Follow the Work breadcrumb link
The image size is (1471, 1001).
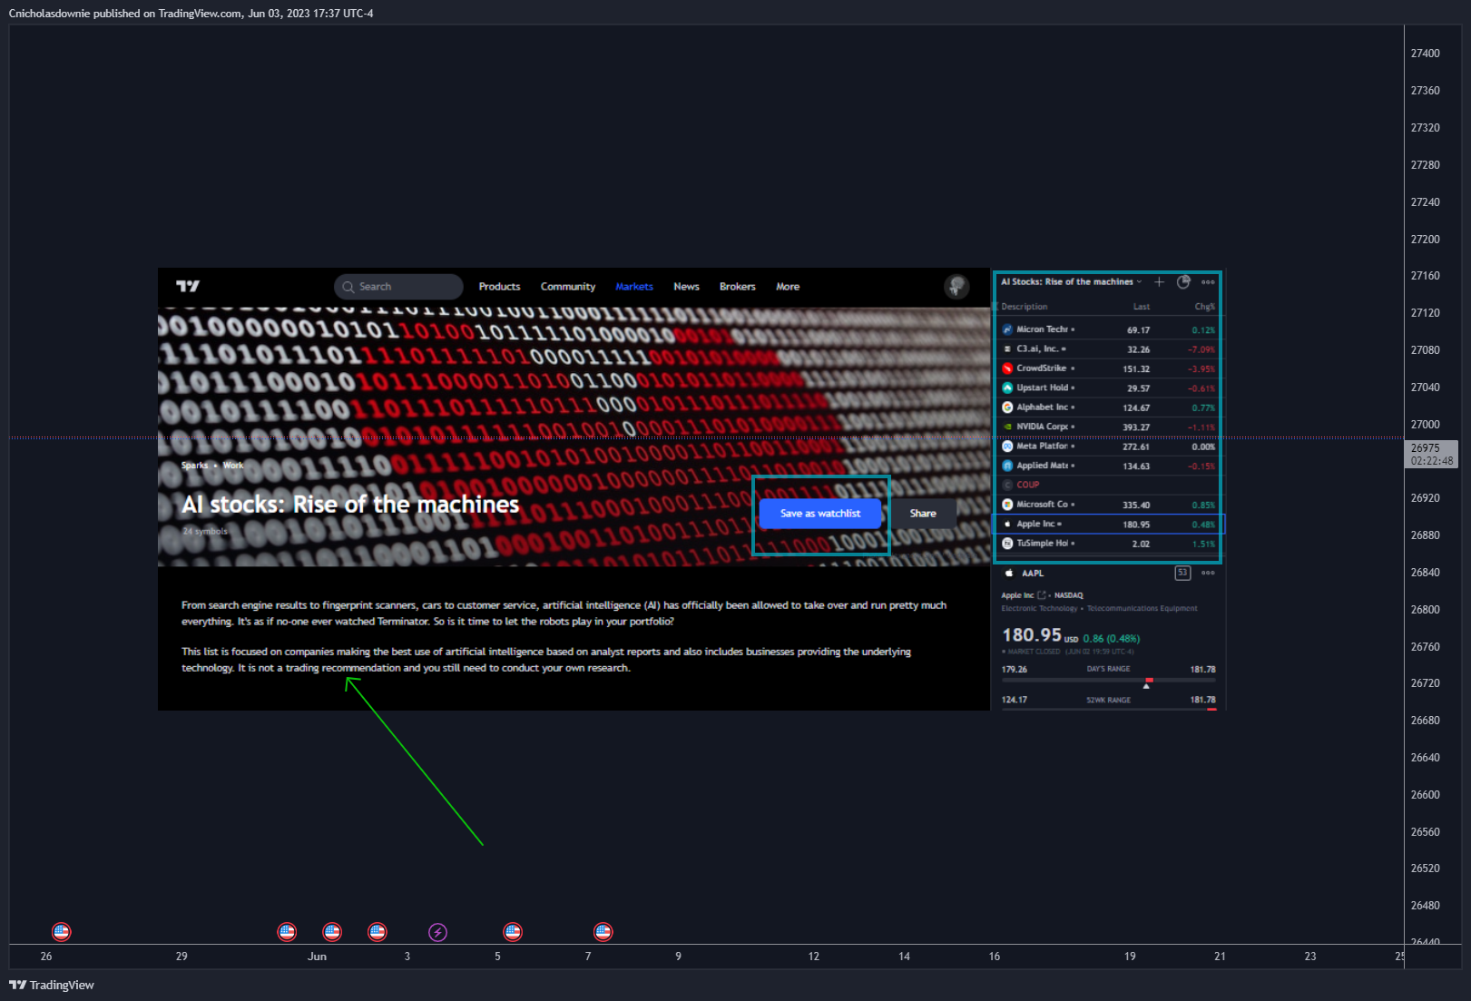pyautogui.click(x=233, y=466)
